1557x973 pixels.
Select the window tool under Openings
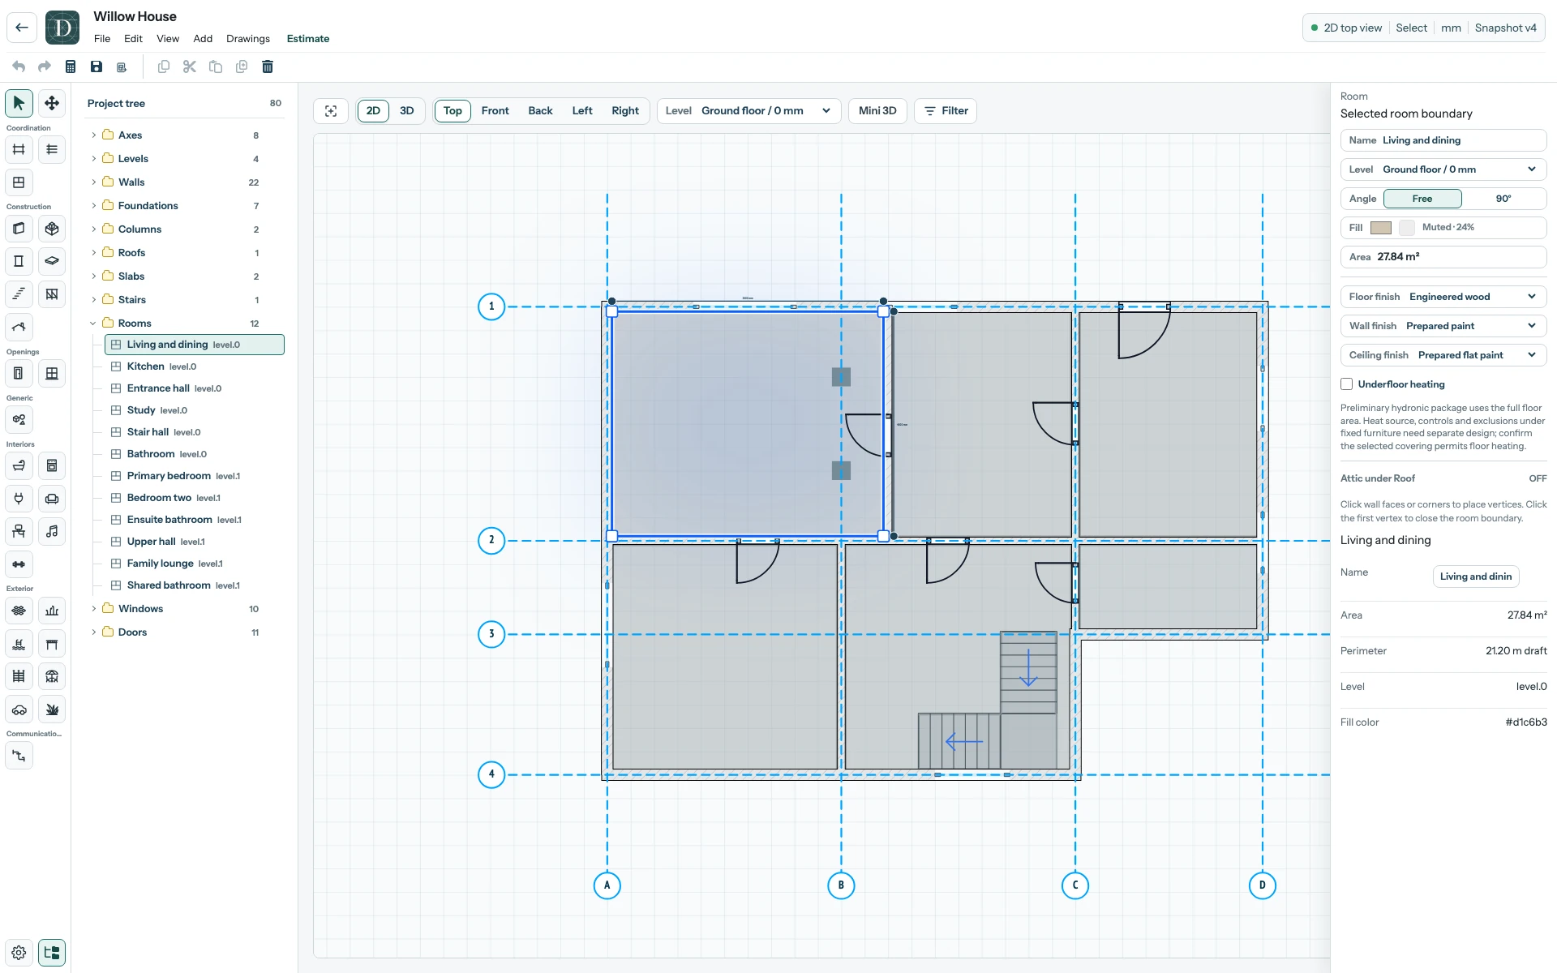(52, 374)
